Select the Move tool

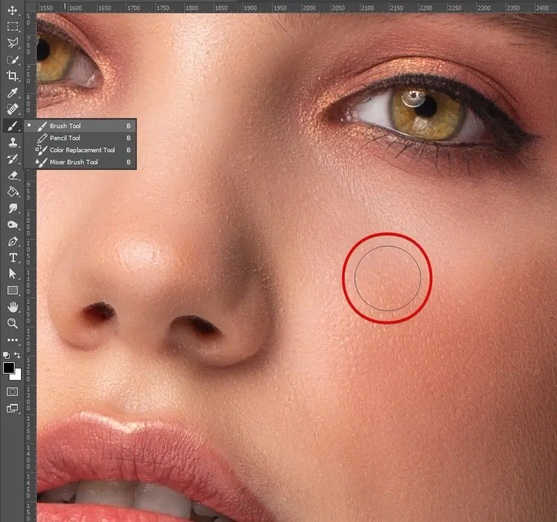pos(12,11)
